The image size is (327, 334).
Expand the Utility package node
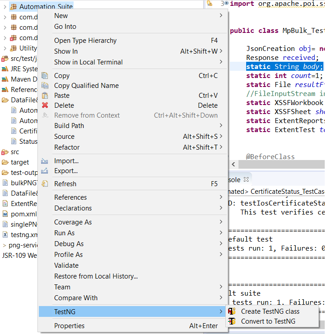(x=5, y=48)
